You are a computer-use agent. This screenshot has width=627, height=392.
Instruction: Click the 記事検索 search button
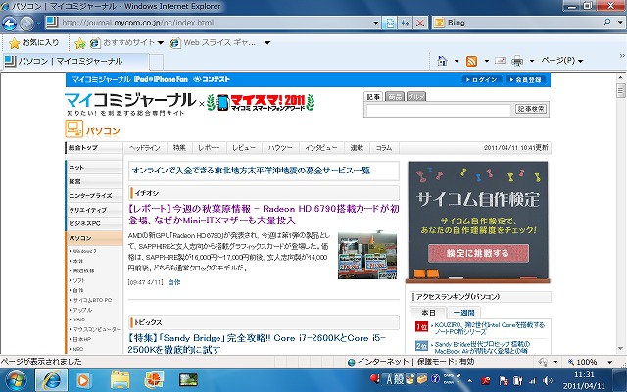(x=531, y=109)
